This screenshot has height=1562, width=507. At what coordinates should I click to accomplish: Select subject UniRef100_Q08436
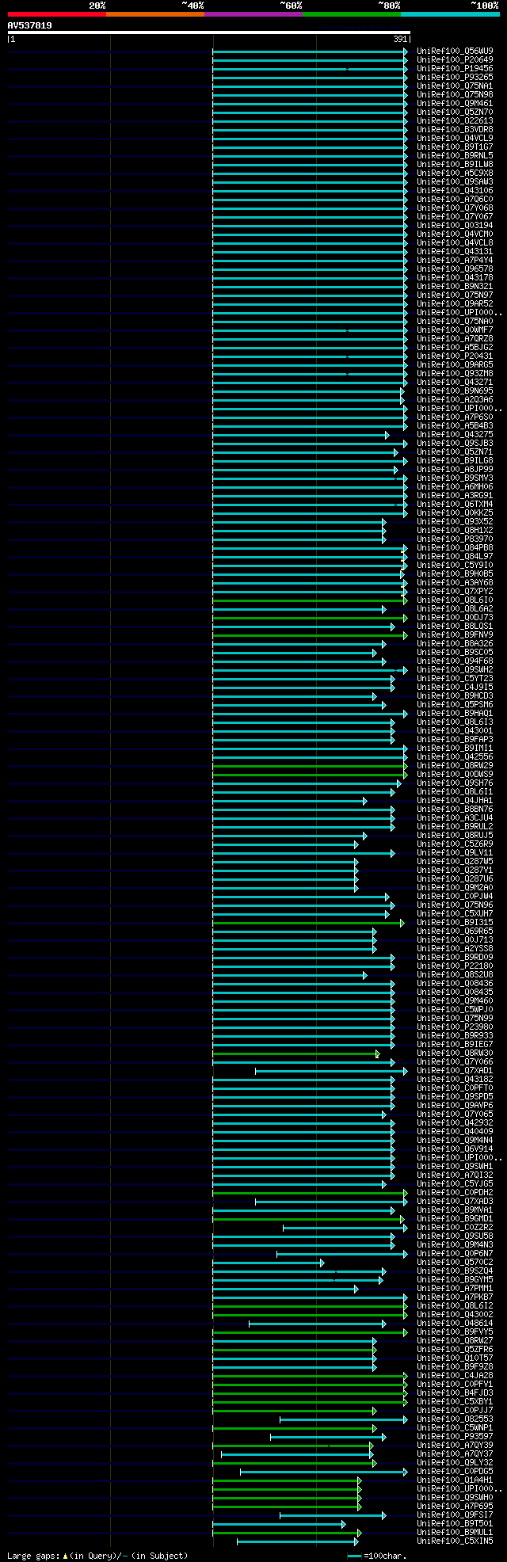click(x=455, y=983)
